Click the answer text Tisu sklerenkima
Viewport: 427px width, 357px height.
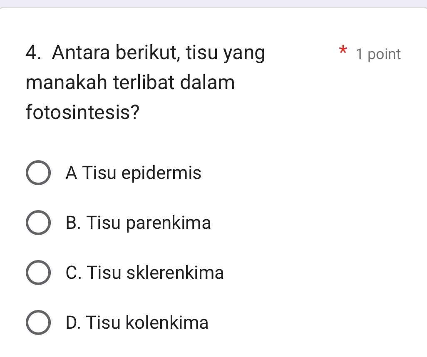pos(145,273)
